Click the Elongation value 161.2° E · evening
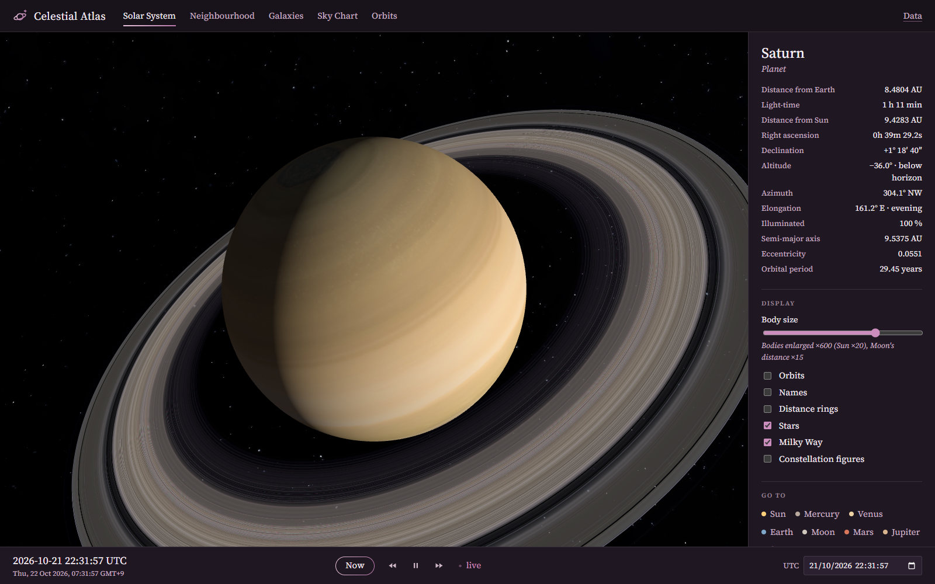The image size is (935, 584). click(888, 208)
